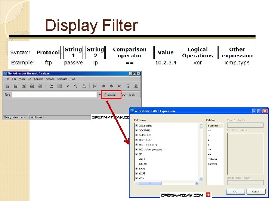
Task: Select the '!=' relation
Action: (x=209, y=135)
